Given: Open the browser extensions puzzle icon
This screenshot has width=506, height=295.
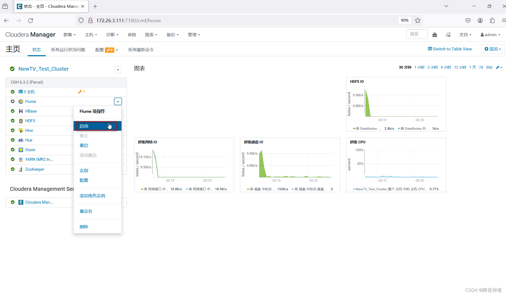Looking at the screenshot, I should coord(492,20).
